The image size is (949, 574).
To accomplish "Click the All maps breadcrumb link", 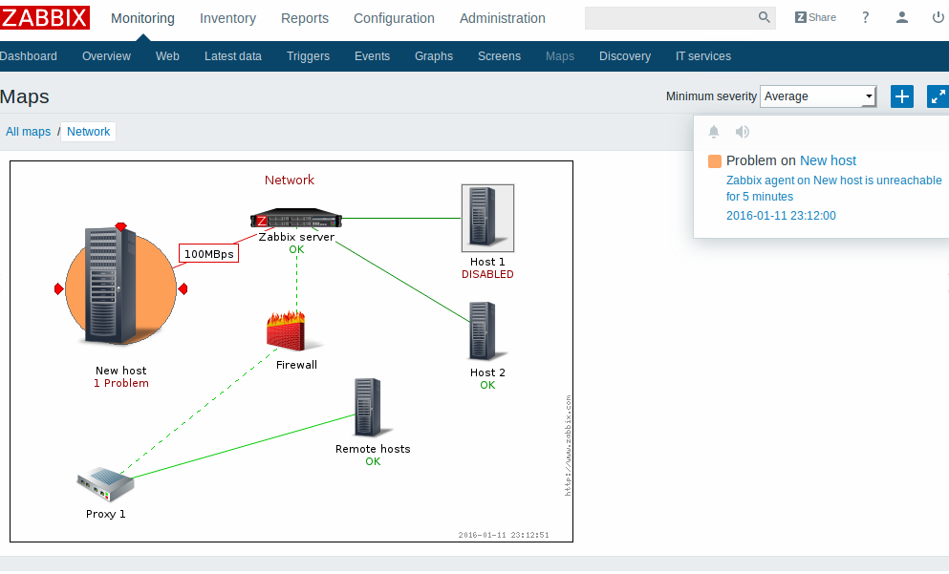I will (28, 132).
